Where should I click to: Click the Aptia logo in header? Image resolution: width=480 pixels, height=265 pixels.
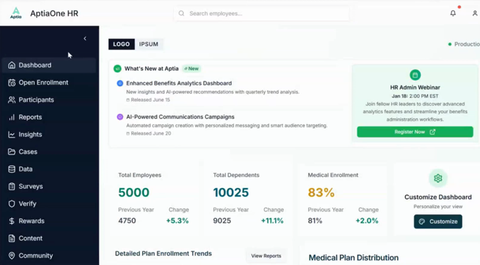click(16, 13)
